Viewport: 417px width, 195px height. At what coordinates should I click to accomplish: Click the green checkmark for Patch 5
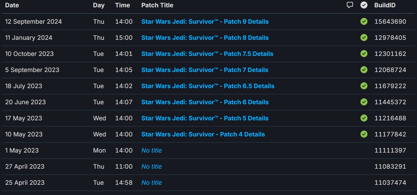click(364, 118)
